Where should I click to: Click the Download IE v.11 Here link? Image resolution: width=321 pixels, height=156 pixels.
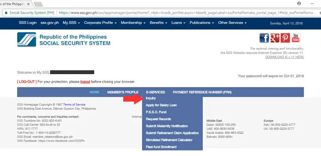point(285,57)
